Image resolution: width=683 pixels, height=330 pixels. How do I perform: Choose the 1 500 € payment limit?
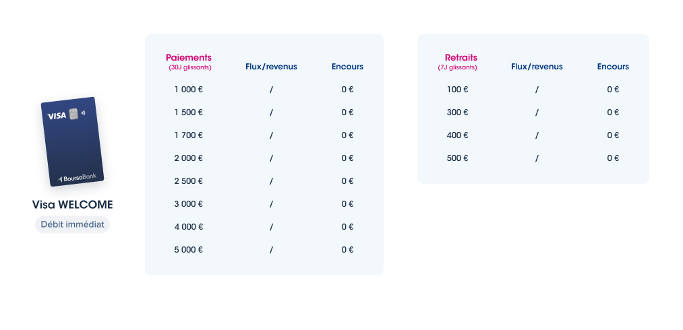coord(189,112)
